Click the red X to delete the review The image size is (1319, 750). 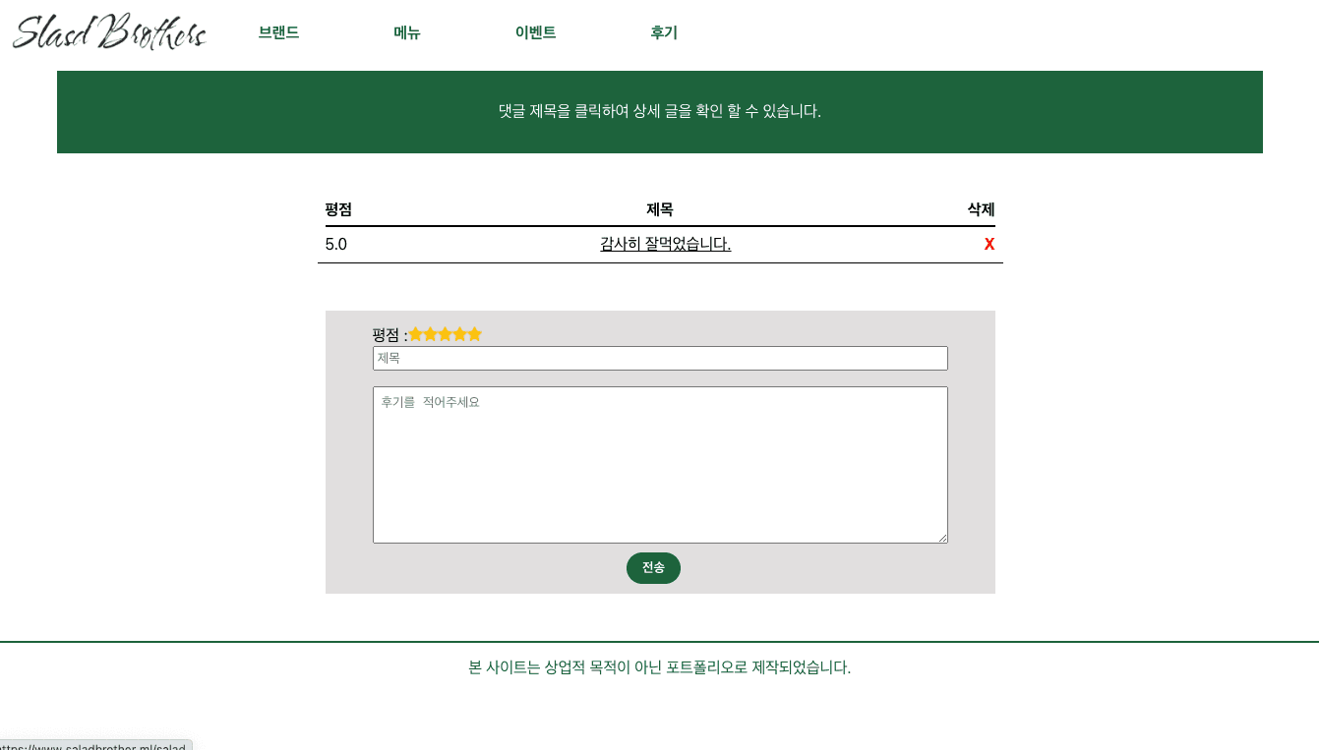tap(989, 244)
